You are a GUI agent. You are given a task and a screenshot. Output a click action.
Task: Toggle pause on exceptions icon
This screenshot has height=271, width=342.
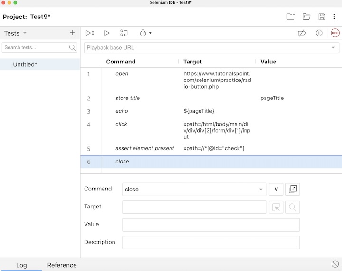tap(319, 33)
